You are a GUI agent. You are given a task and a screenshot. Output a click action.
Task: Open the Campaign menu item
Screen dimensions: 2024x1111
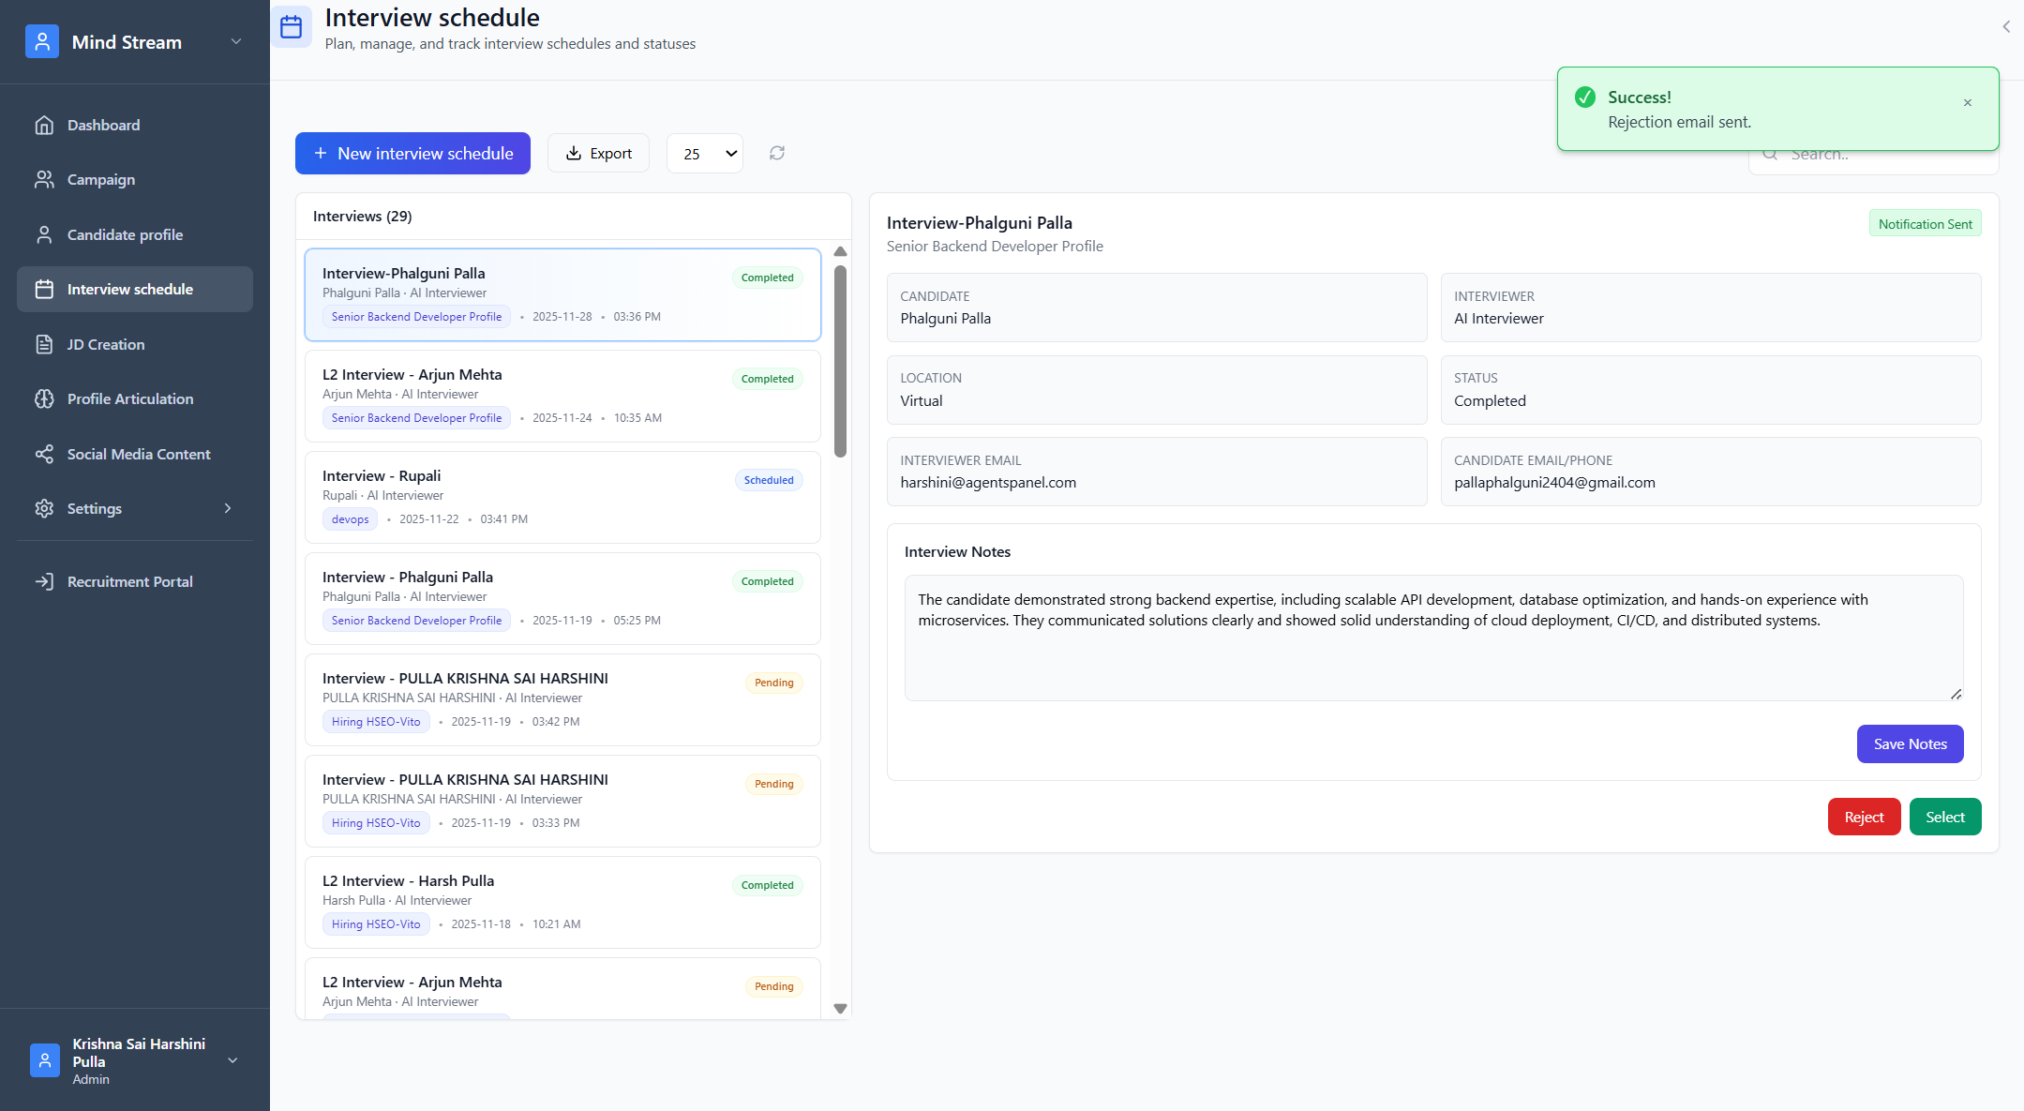(x=101, y=179)
